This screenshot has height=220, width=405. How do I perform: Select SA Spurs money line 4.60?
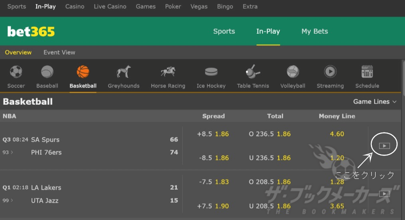point(337,134)
